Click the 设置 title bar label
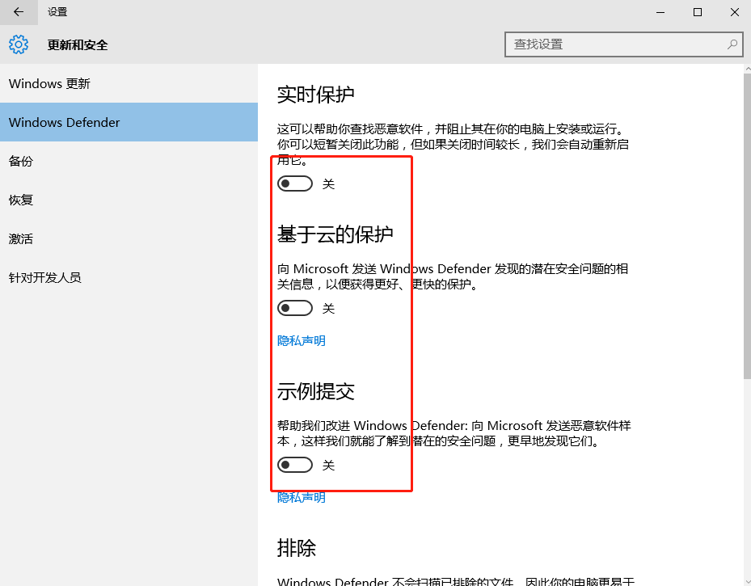 pyautogui.click(x=56, y=12)
